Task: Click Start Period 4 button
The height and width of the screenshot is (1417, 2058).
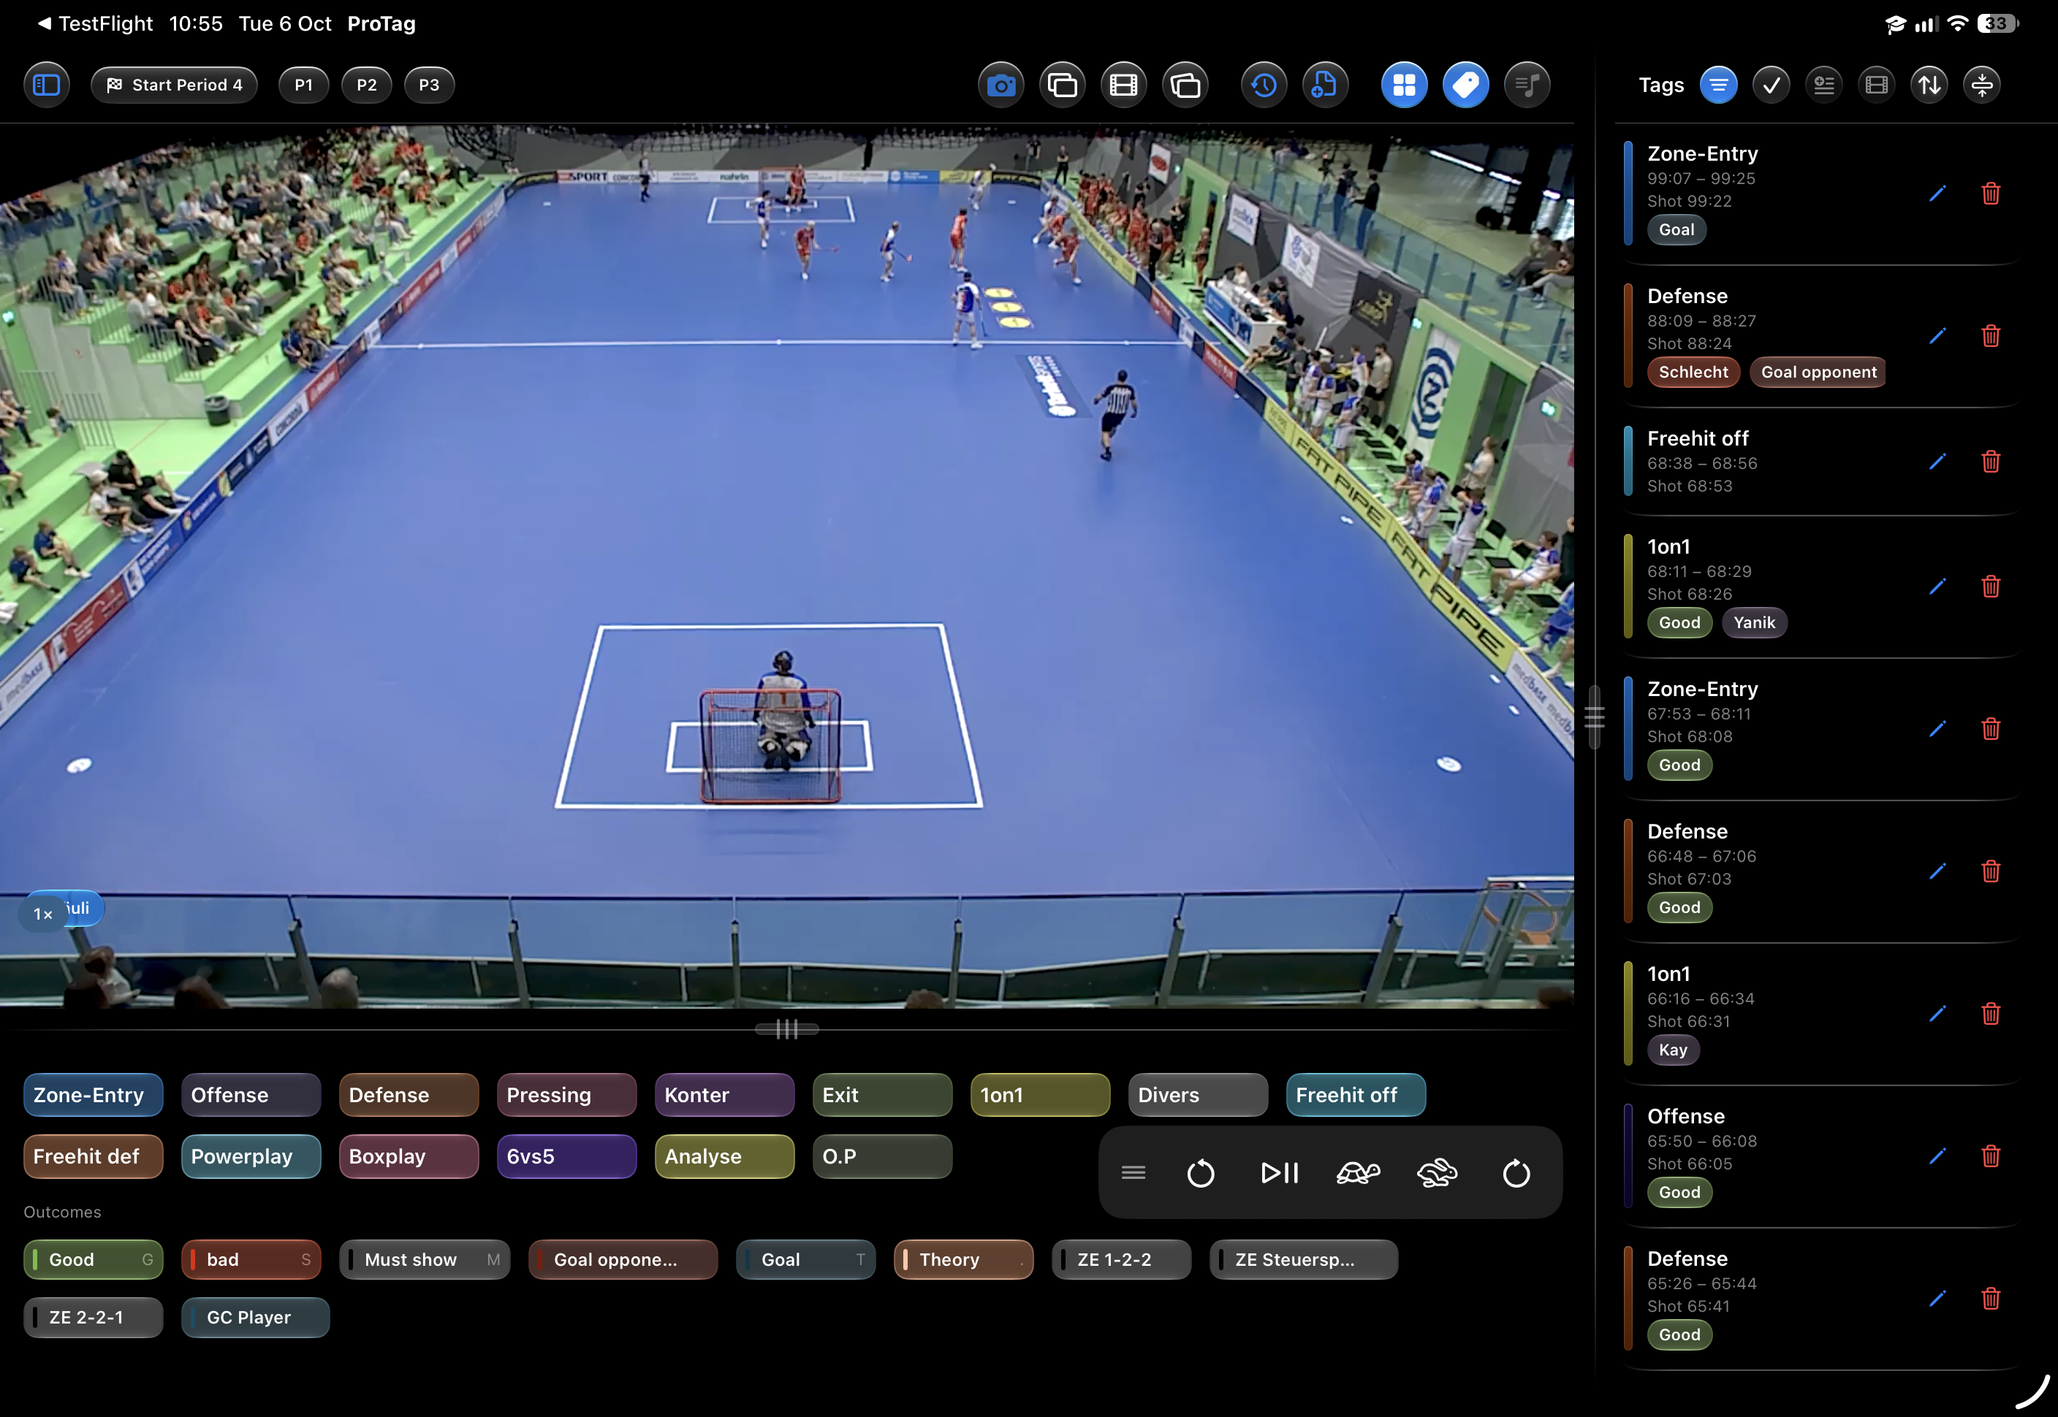Action: coord(174,85)
